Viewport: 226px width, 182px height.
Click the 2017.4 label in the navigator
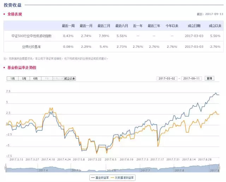point(43,170)
